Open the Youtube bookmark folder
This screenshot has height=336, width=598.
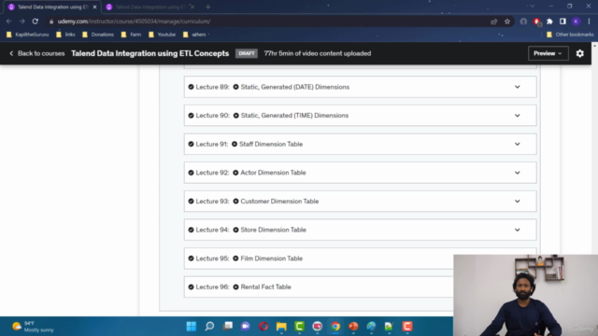163,35
